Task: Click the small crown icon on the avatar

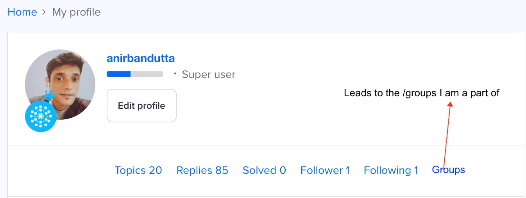Action: click(x=49, y=95)
